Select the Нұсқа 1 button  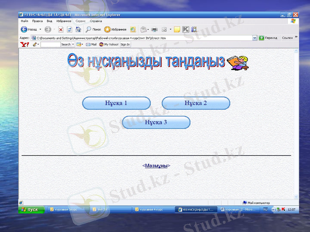pyautogui.click(x=116, y=103)
